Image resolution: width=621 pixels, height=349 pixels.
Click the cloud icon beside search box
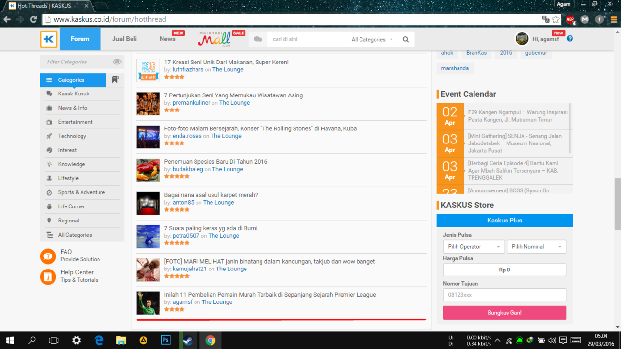click(x=258, y=39)
